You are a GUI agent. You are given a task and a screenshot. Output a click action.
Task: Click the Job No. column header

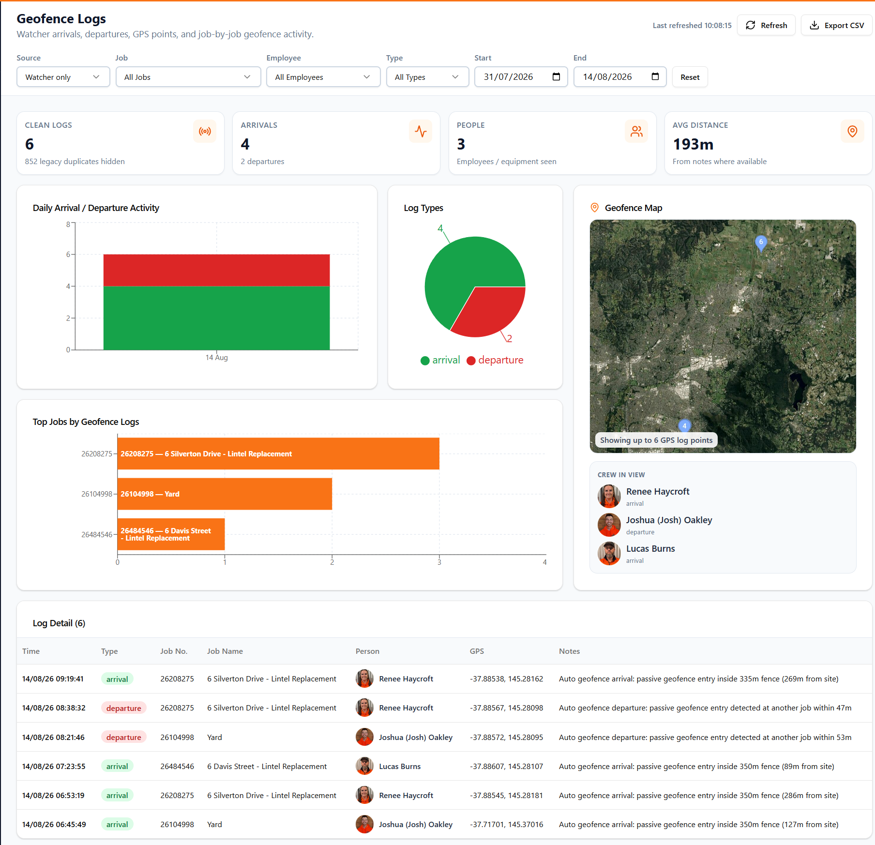click(x=174, y=651)
